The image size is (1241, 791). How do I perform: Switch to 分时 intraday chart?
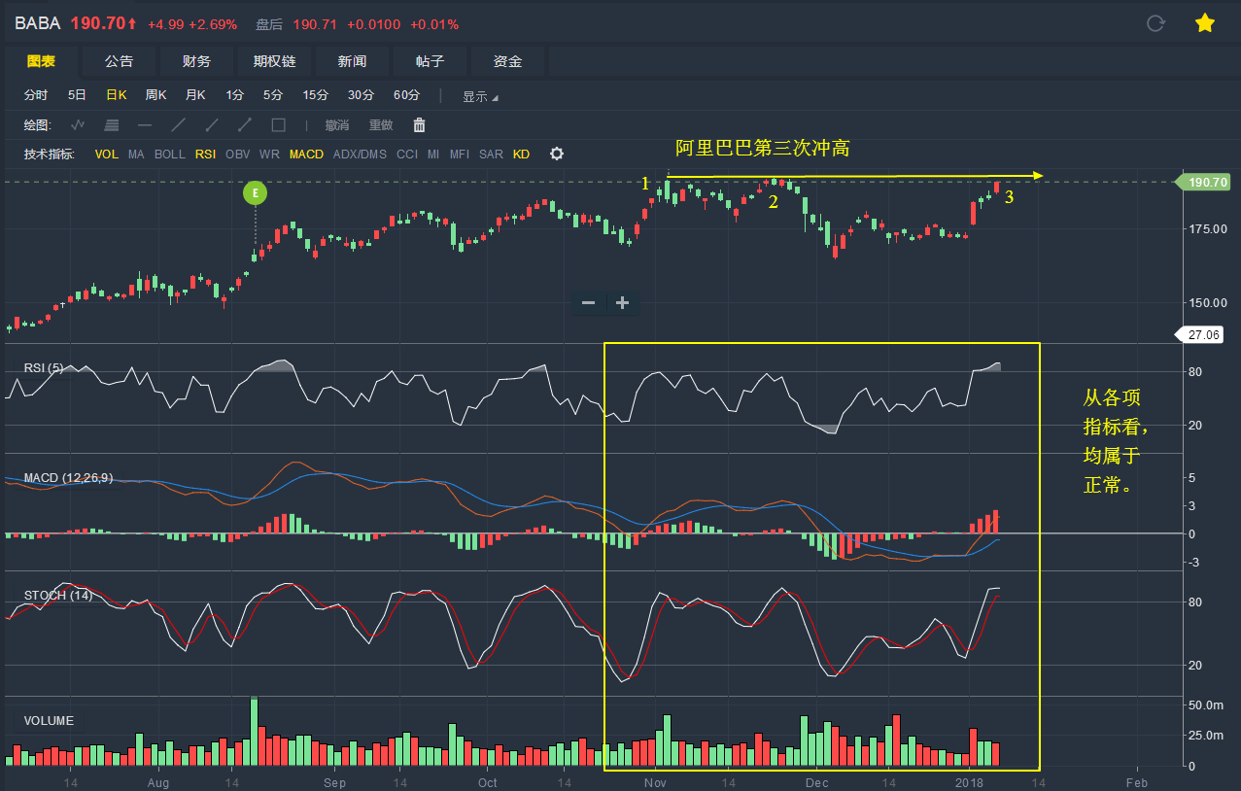click(x=36, y=95)
